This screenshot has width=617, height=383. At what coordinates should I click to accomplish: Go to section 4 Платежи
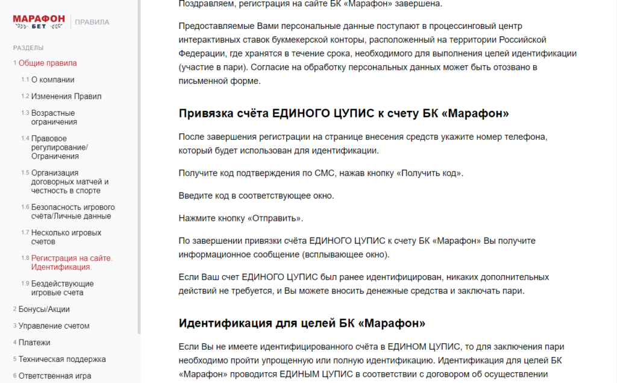pyautogui.click(x=34, y=343)
